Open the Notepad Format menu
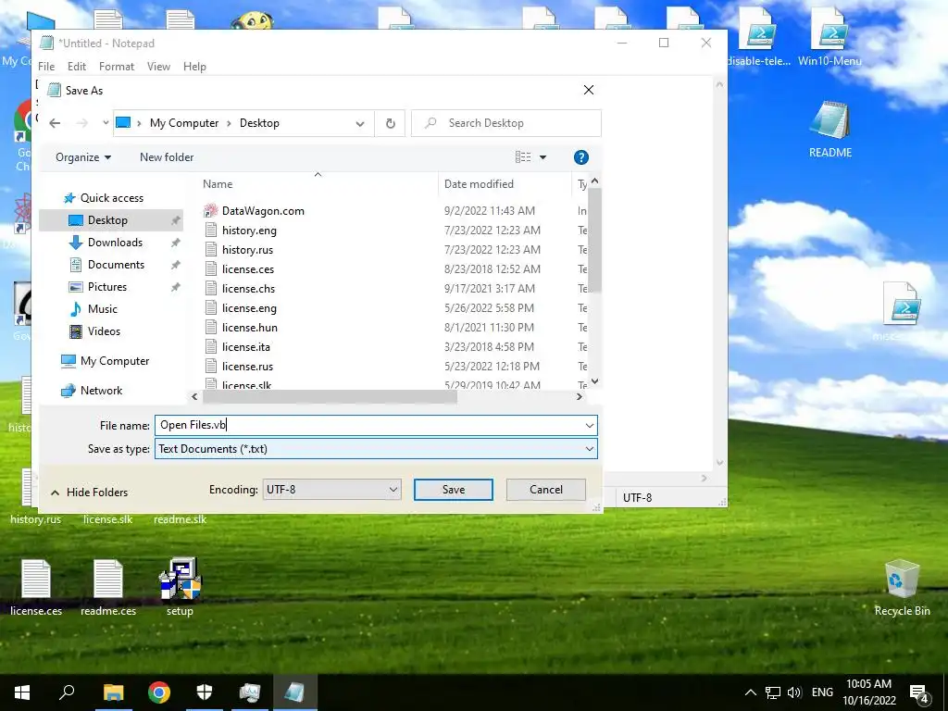This screenshot has height=711, width=948. [x=117, y=67]
